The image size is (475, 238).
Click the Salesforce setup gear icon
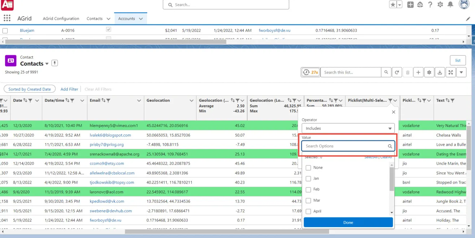440,5
